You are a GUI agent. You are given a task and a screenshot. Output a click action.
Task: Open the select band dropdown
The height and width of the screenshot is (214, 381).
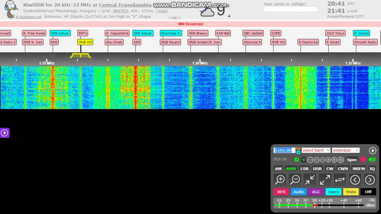tap(316, 150)
